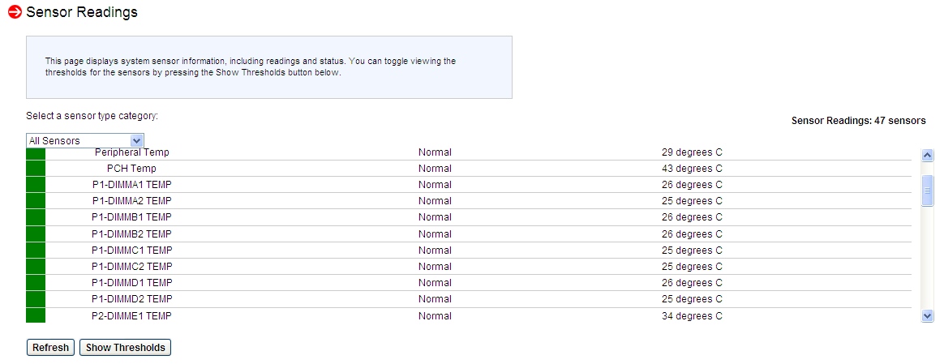Viewport: 944px width, 364px height.
Task: Click the scrollbar down arrow
Action: tap(928, 316)
